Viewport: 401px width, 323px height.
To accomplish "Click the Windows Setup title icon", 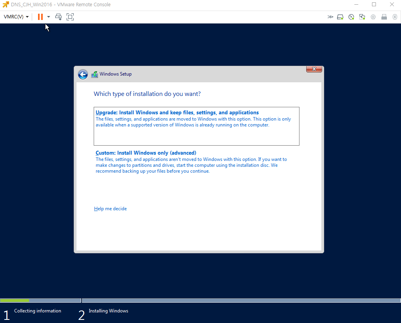I will [94, 74].
